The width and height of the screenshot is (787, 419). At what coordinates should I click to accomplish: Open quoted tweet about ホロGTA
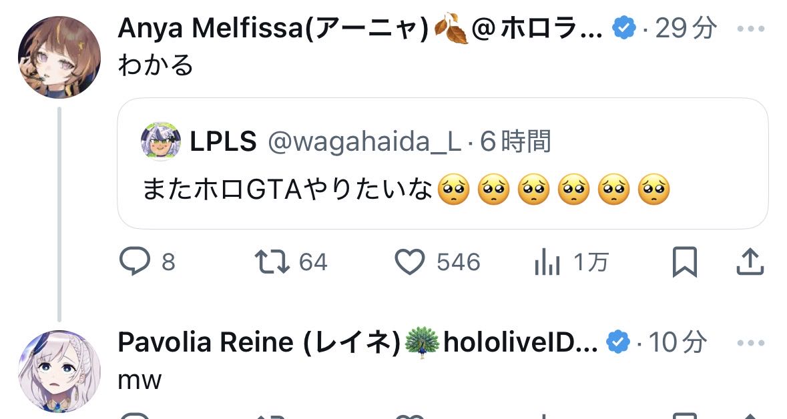coord(443,163)
